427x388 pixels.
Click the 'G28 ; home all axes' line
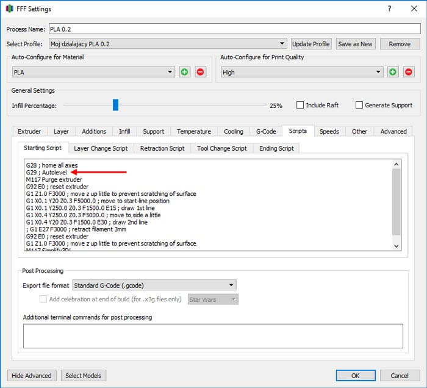pos(52,165)
